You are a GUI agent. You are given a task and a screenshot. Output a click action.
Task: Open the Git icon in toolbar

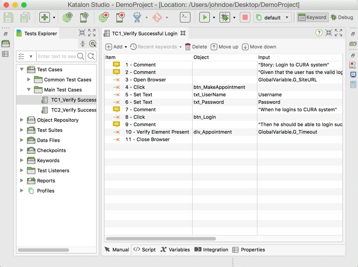pyautogui.click(x=157, y=18)
